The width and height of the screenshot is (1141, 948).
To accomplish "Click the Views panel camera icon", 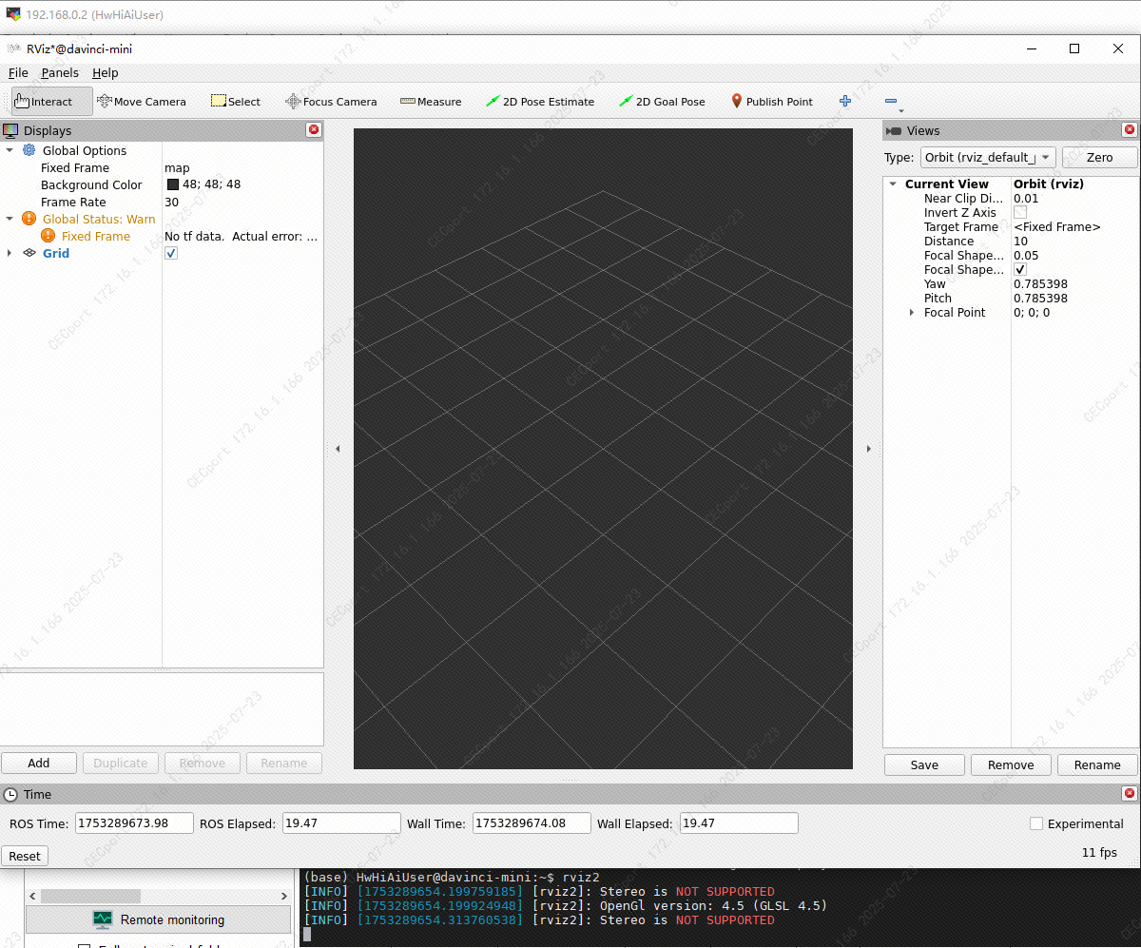I will [x=894, y=130].
